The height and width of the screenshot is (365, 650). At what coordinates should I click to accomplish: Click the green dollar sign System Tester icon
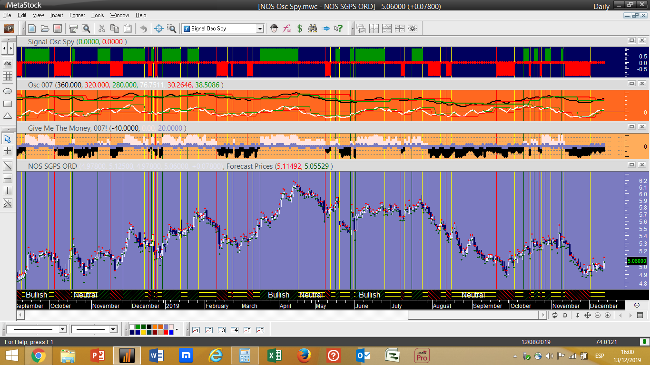click(300, 29)
